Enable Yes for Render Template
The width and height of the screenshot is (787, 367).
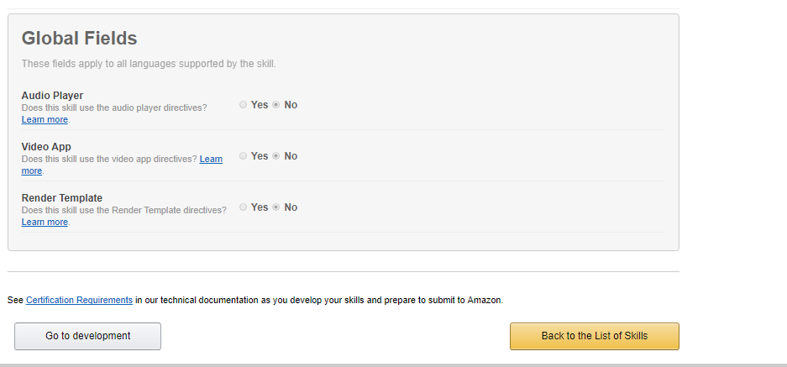244,207
